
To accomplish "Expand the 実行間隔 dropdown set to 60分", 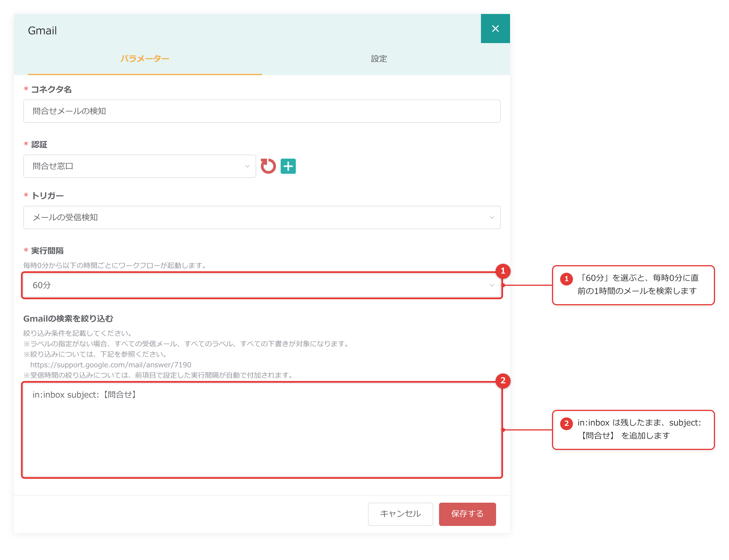I will pos(262,285).
